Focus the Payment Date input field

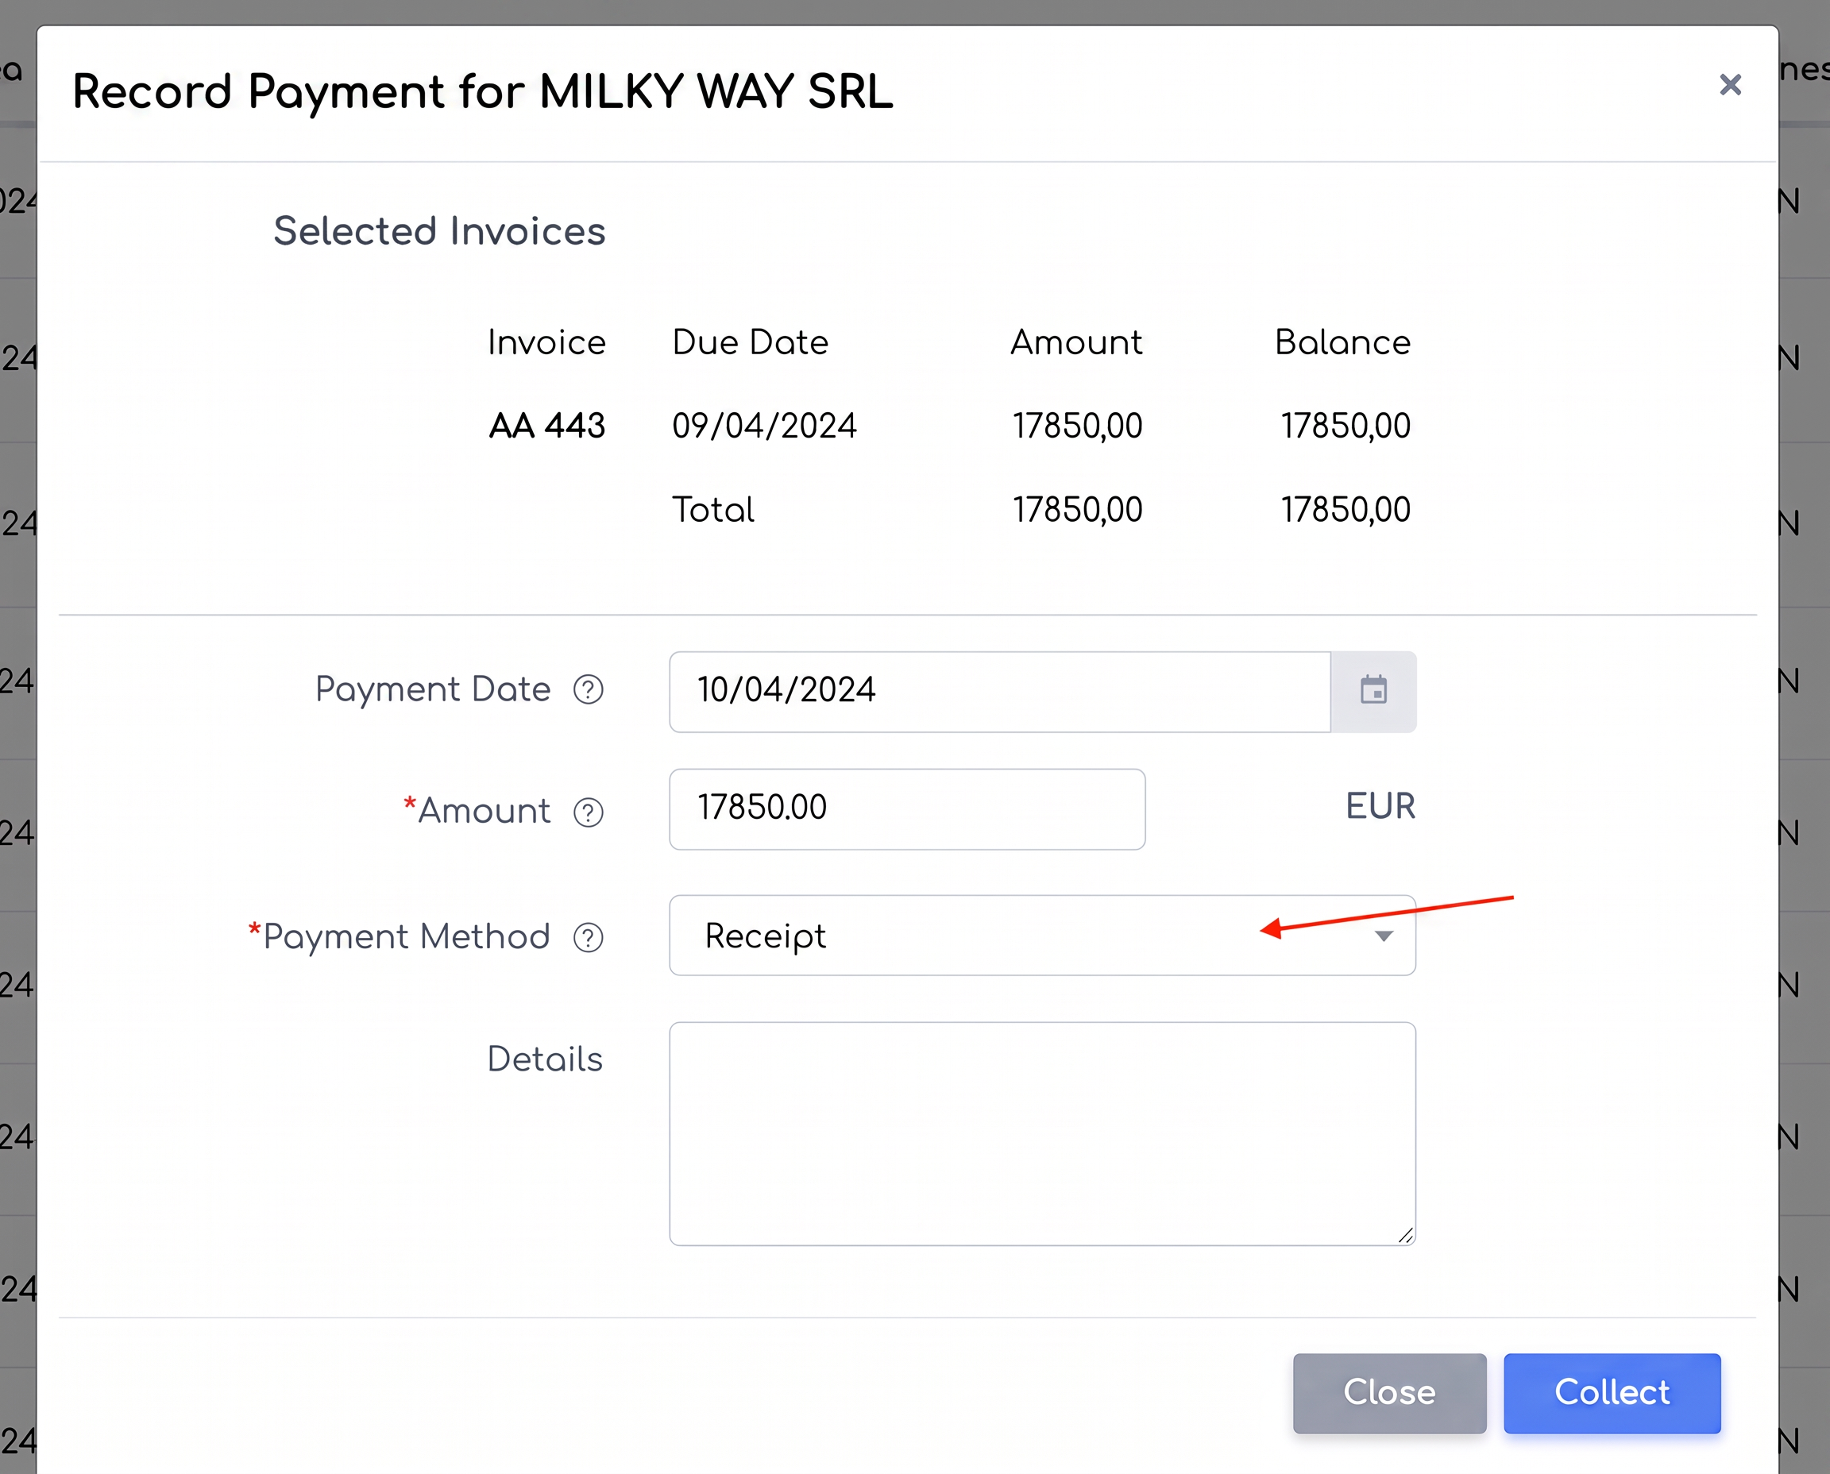[x=999, y=691]
